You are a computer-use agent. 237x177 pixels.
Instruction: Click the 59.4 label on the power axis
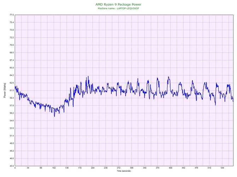coord(12,98)
